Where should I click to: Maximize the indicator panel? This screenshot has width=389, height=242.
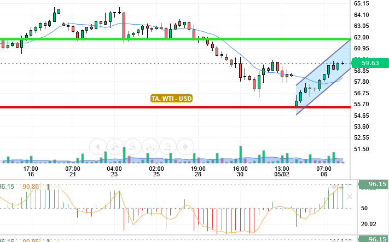pyautogui.click(x=349, y=187)
